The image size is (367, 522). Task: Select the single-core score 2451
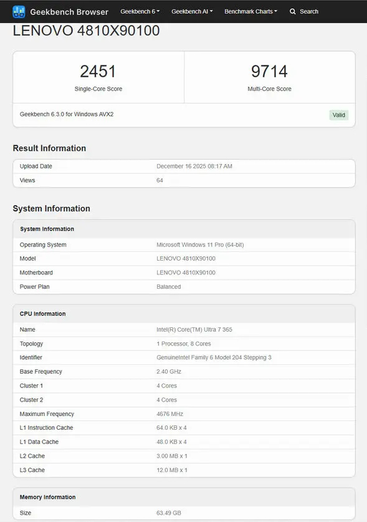point(98,71)
